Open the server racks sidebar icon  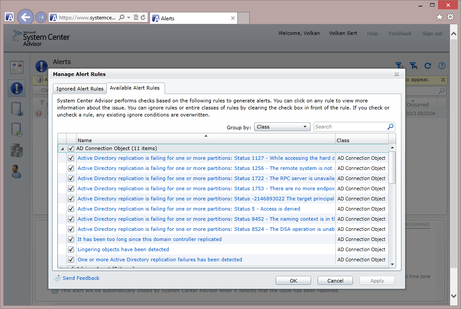(x=17, y=151)
